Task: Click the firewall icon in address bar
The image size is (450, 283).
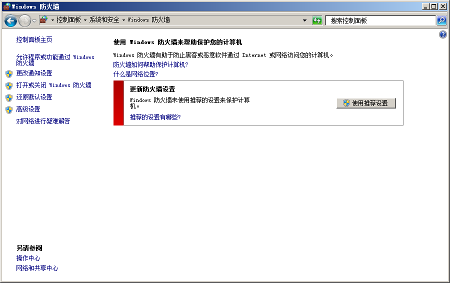Action: pyautogui.click(x=44, y=20)
